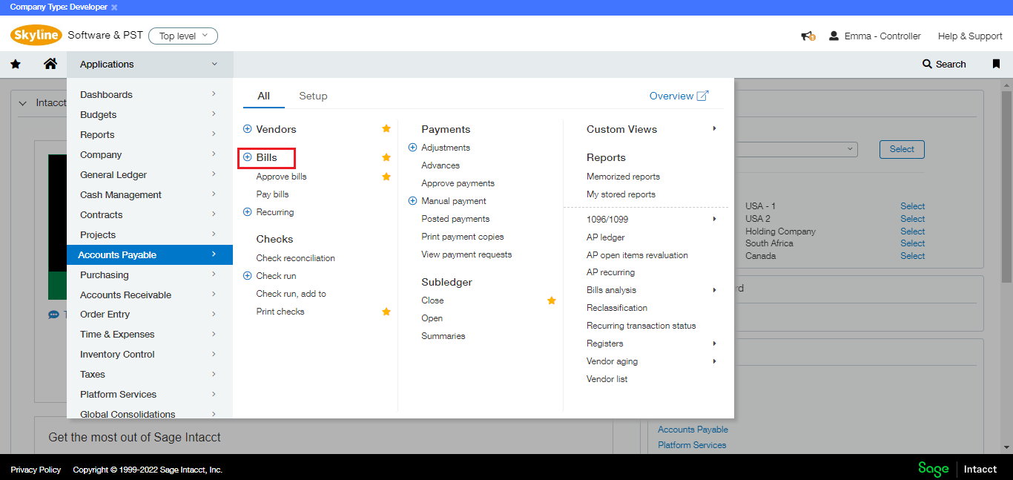Open the entity select combo box

[796, 149]
